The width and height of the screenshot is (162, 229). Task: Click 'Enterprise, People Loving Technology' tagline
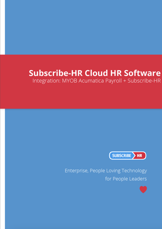pyautogui.click(x=106, y=171)
